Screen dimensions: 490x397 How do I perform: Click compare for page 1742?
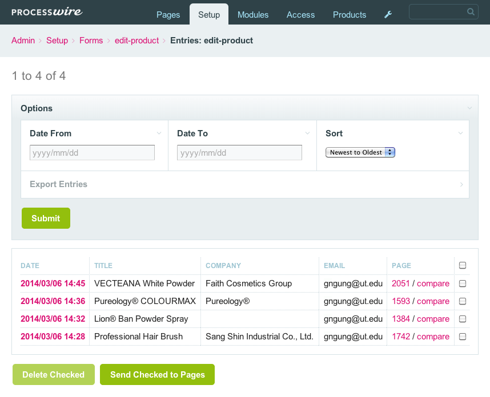[433, 337]
